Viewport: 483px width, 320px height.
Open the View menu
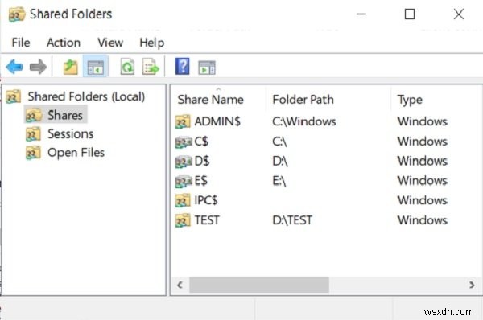pyautogui.click(x=110, y=42)
